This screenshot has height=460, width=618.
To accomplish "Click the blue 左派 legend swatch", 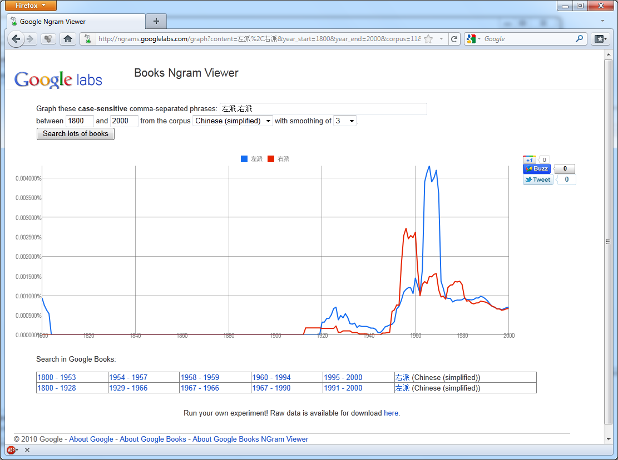I will (x=244, y=159).
